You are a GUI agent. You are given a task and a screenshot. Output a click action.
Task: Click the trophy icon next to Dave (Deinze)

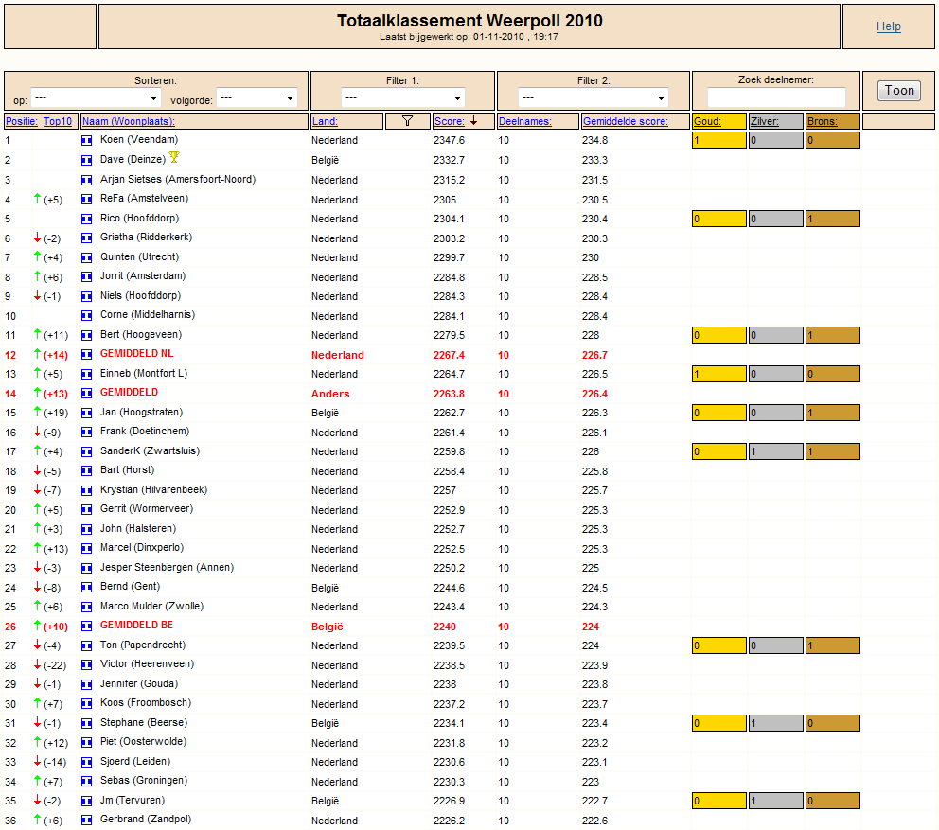click(x=174, y=157)
